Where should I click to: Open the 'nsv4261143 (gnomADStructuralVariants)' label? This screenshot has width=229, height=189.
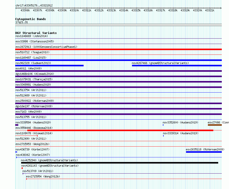coord(50,166)
